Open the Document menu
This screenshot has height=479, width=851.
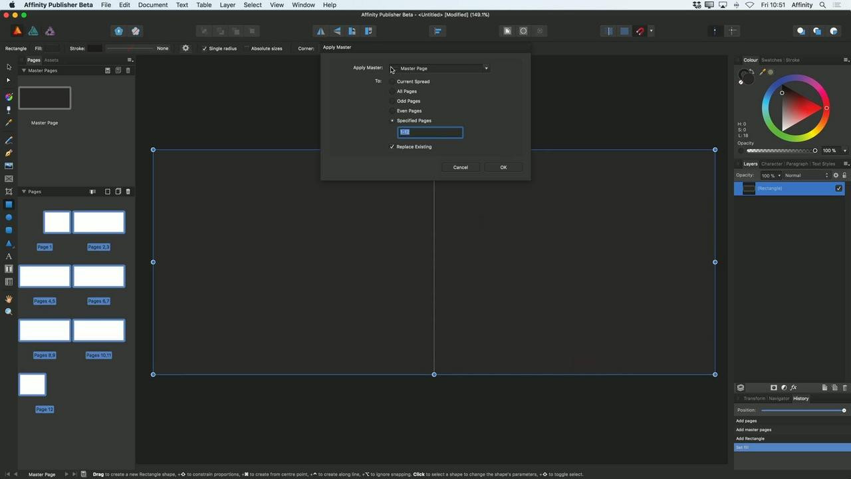[153, 5]
